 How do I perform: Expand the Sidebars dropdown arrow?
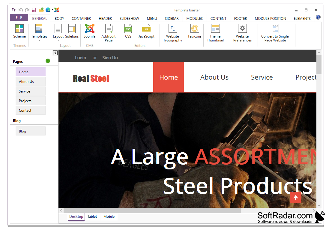[72, 40]
